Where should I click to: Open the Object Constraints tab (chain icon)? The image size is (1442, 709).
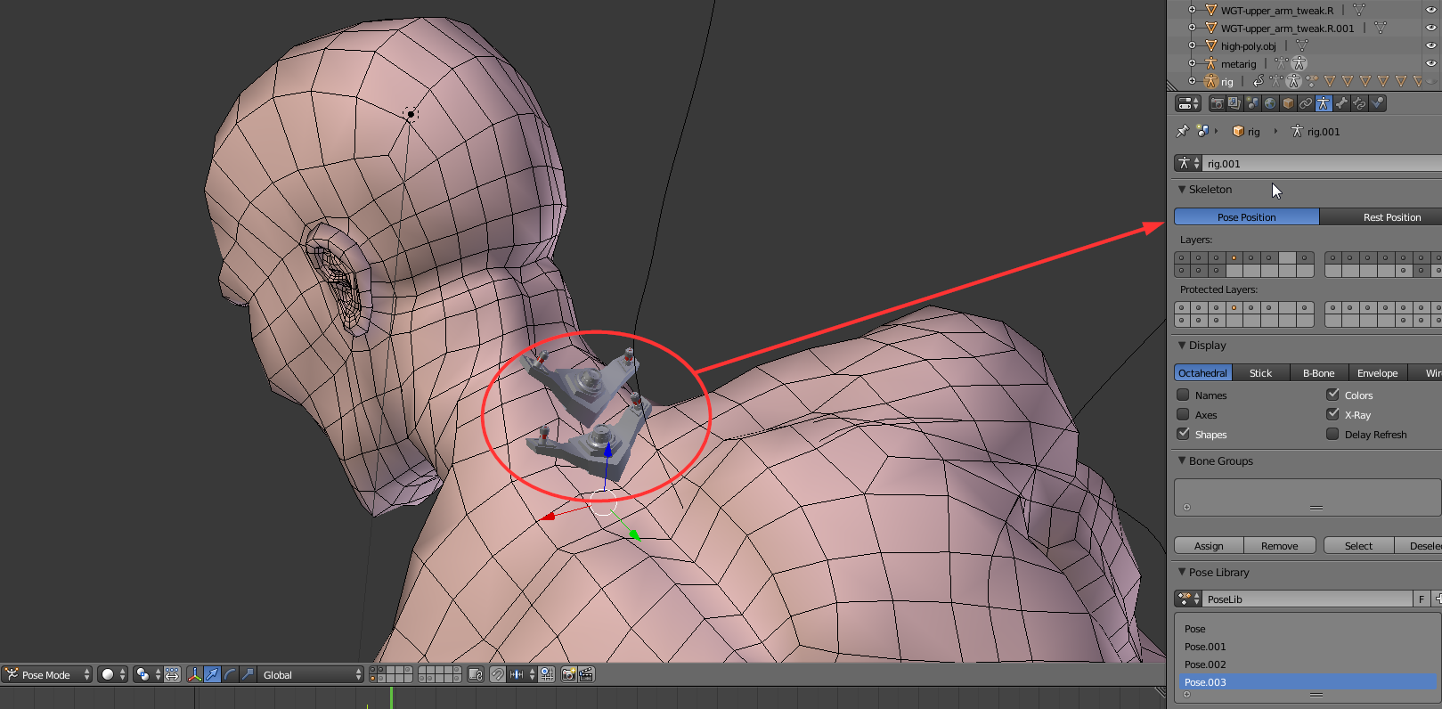pos(1306,103)
